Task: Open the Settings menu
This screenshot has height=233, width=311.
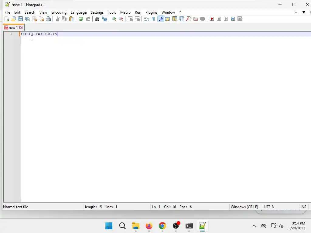Action: pos(97,12)
